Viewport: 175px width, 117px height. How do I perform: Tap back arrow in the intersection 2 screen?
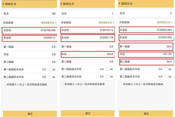tap(120, 4)
